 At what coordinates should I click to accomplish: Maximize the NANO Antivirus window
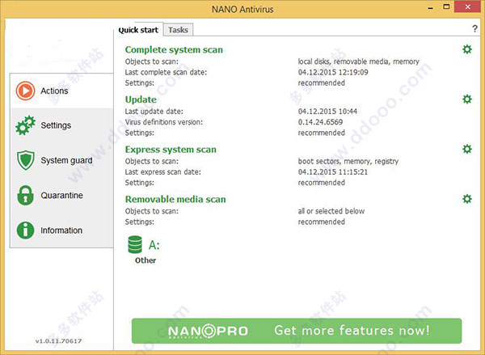pos(446,6)
